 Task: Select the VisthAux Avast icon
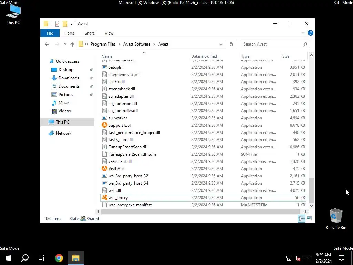coord(104,168)
